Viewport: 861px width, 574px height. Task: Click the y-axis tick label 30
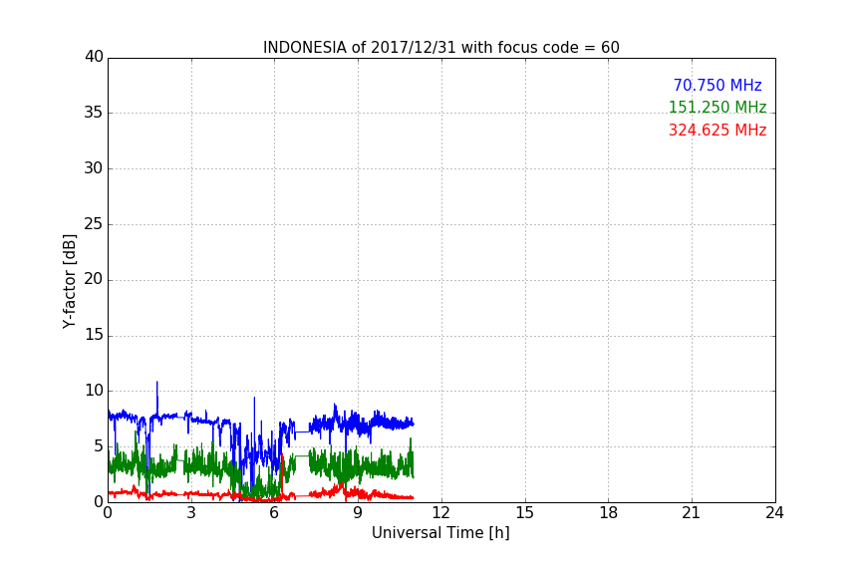[94, 168]
